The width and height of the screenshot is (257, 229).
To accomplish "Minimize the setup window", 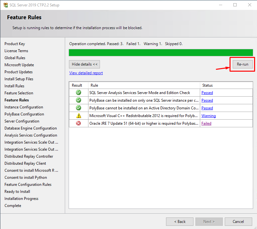I will click(x=221, y=5).
